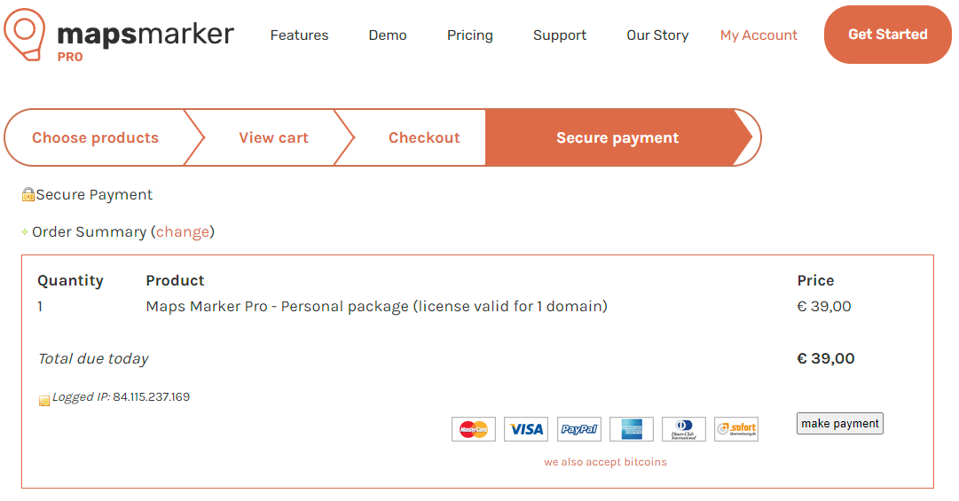
Task: Pick the Sofort payment icon
Action: click(736, 429)
